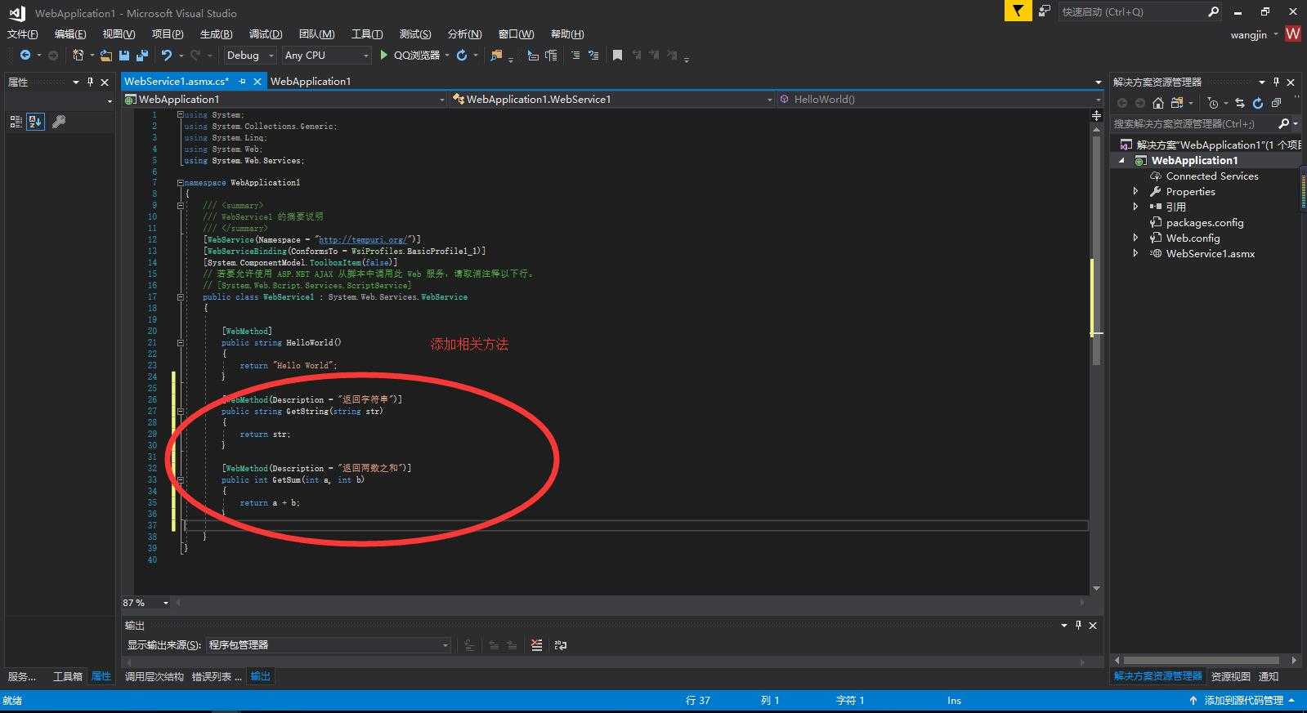Click the Save All icon
This screenshot has height=713, width=1307.
(x=142, y=56)
